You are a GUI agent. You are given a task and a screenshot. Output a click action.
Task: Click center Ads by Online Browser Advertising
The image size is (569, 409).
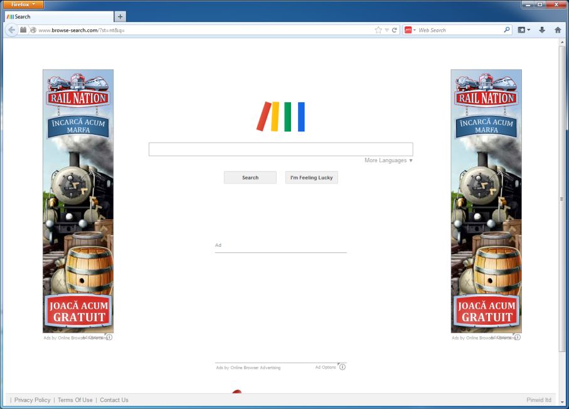tap(248, 368)
